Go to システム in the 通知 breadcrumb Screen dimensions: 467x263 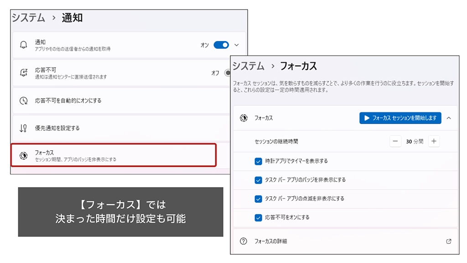[x=28, y=18]
